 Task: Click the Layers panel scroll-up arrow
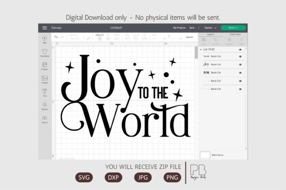click(246, 49)
